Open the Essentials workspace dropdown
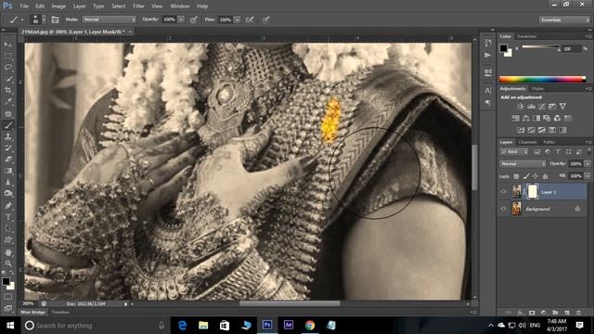This screenshot has height=334, width=594. coord(564,19)
